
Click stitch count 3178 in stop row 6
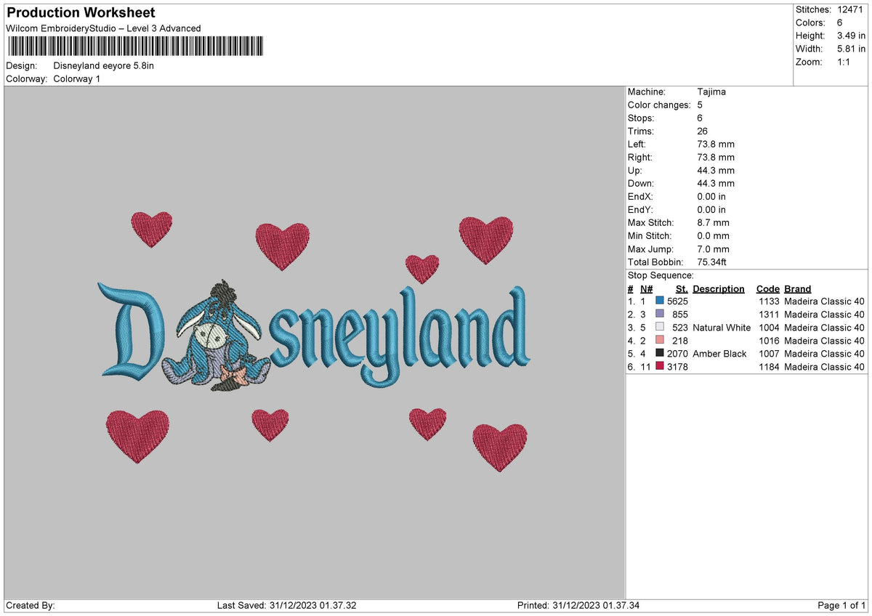pos(677,366)
